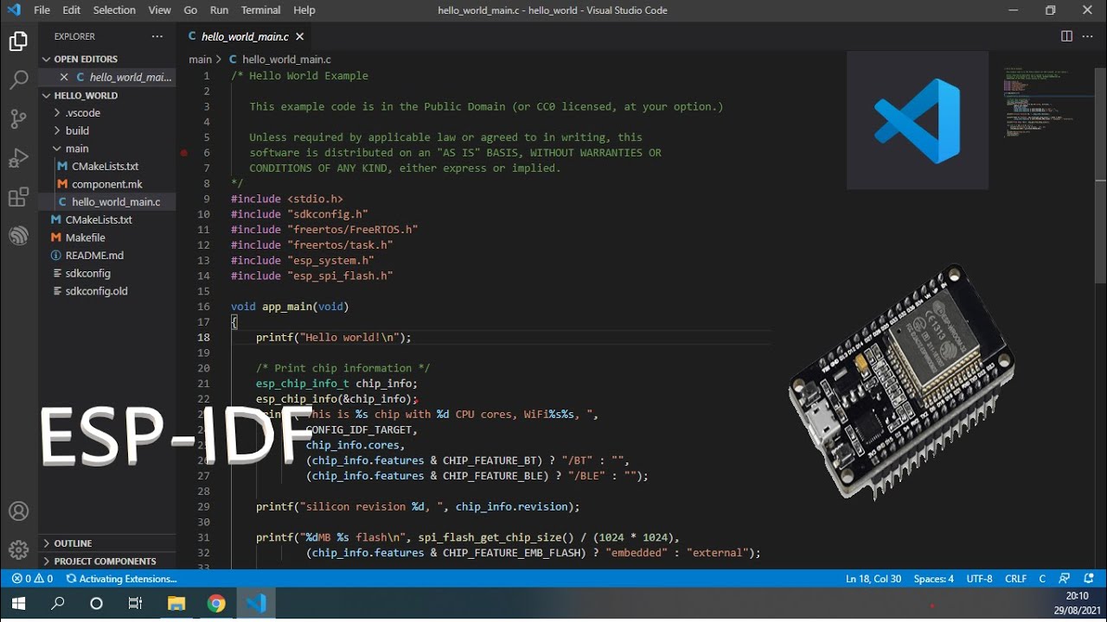Open the Selection menu
Screen dimensions: 1107x622
114,10
